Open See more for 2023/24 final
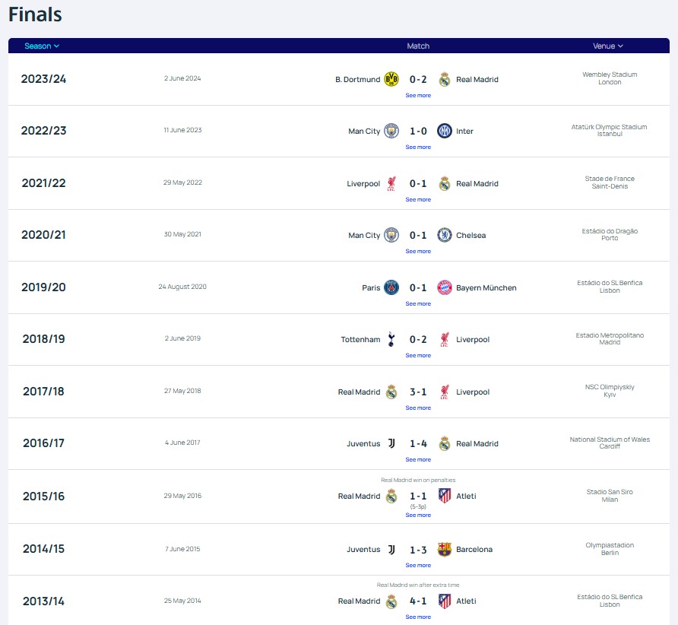Image resolution: width=678 pixels, height=625 pixels. point(418,95)
